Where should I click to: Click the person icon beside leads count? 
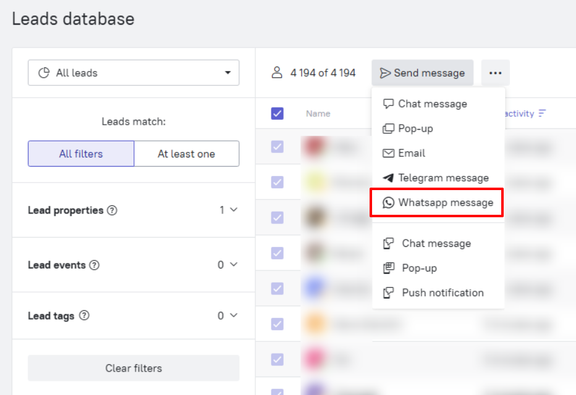pos(277,73)
